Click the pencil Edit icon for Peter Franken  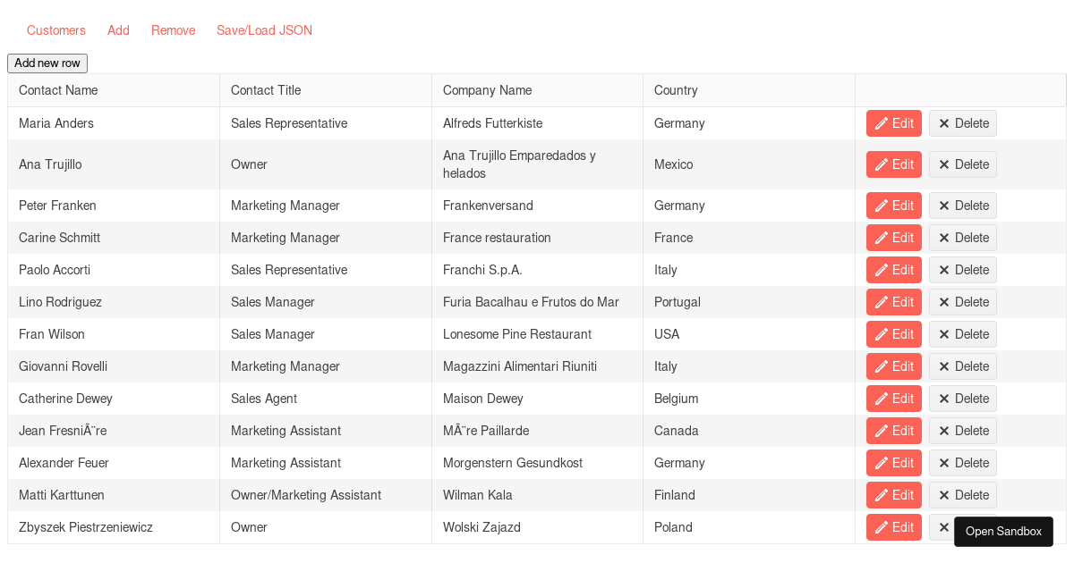pos(882,206)
